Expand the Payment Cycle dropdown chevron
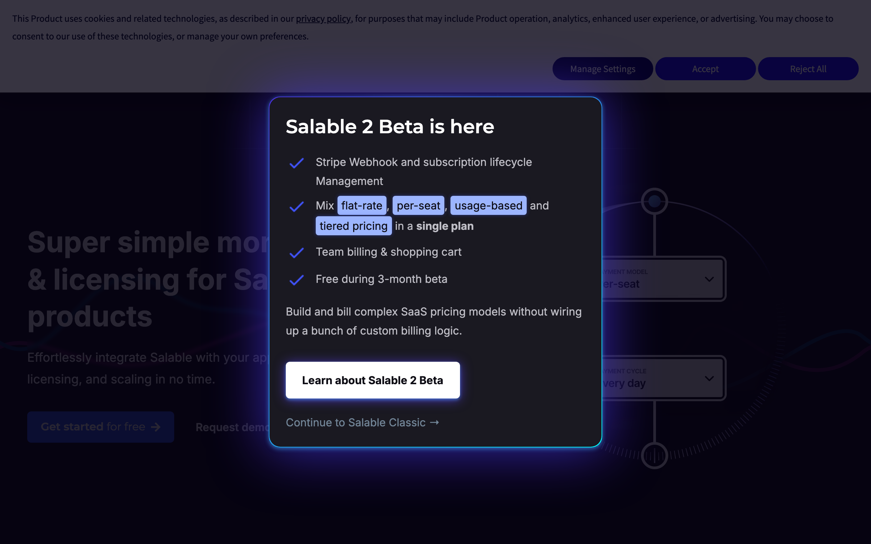Image resolution: width=871 pixels, height=544 pixels. point(709,378)
